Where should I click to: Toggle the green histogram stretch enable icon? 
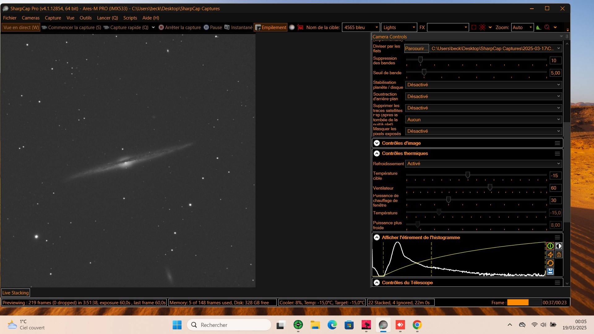click(x=550, y=246)
